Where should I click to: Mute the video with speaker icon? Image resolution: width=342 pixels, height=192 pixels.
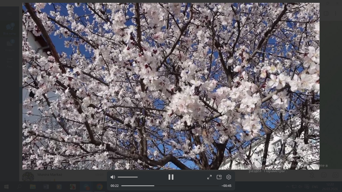point(113,177)
